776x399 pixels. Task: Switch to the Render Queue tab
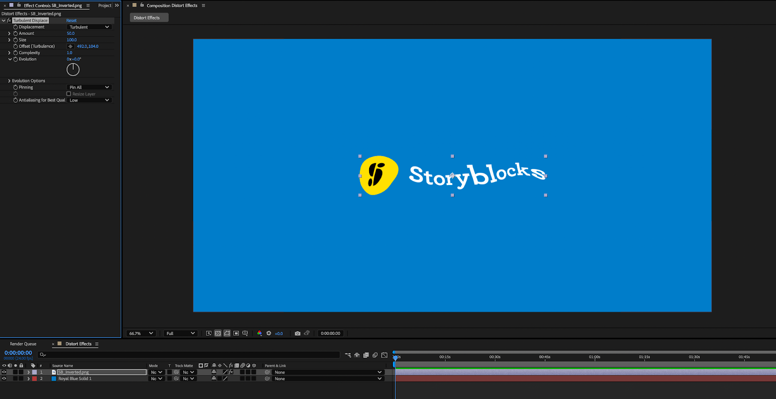coord(23,344)
